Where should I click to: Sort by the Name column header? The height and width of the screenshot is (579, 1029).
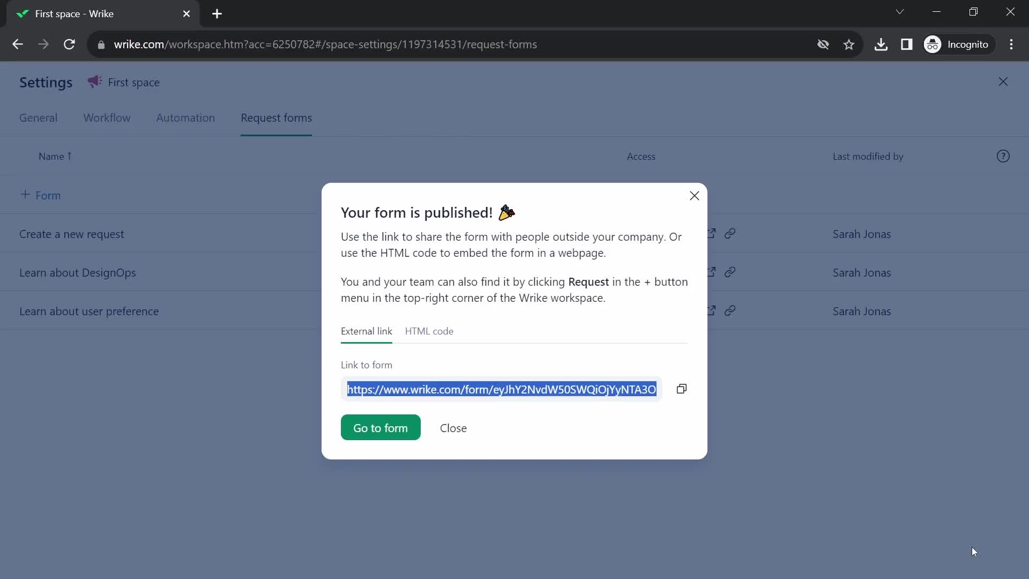coord(55,157)
